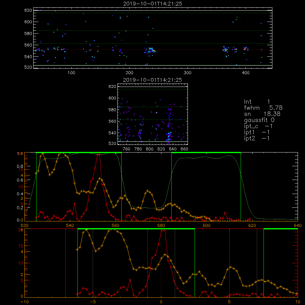Click the 'ipt1 -1' parameter line
This screenshot has height=305, width=305.
point(257,132)
